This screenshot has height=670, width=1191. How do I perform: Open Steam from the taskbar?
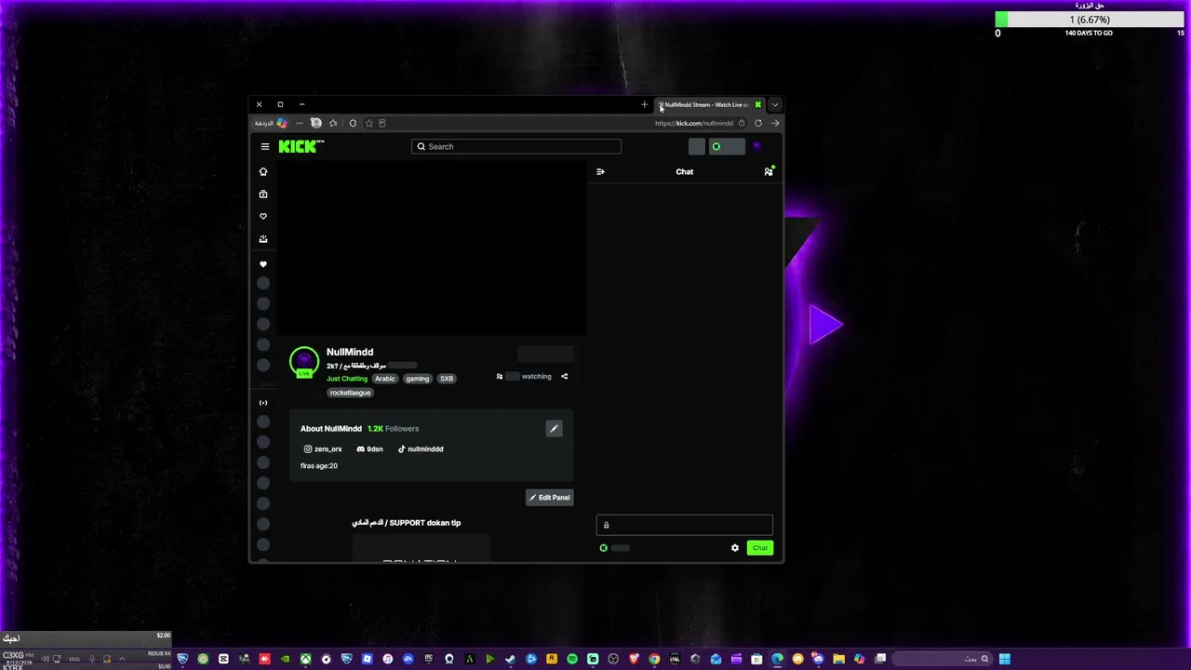(511, 659)
